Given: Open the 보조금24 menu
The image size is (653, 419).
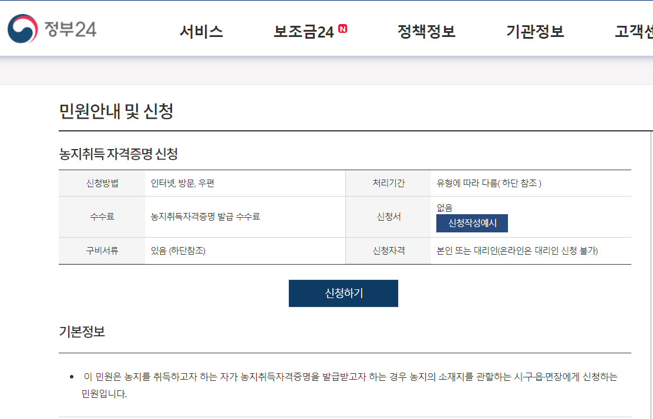Looking at the screenshot, I should [304, 32].
